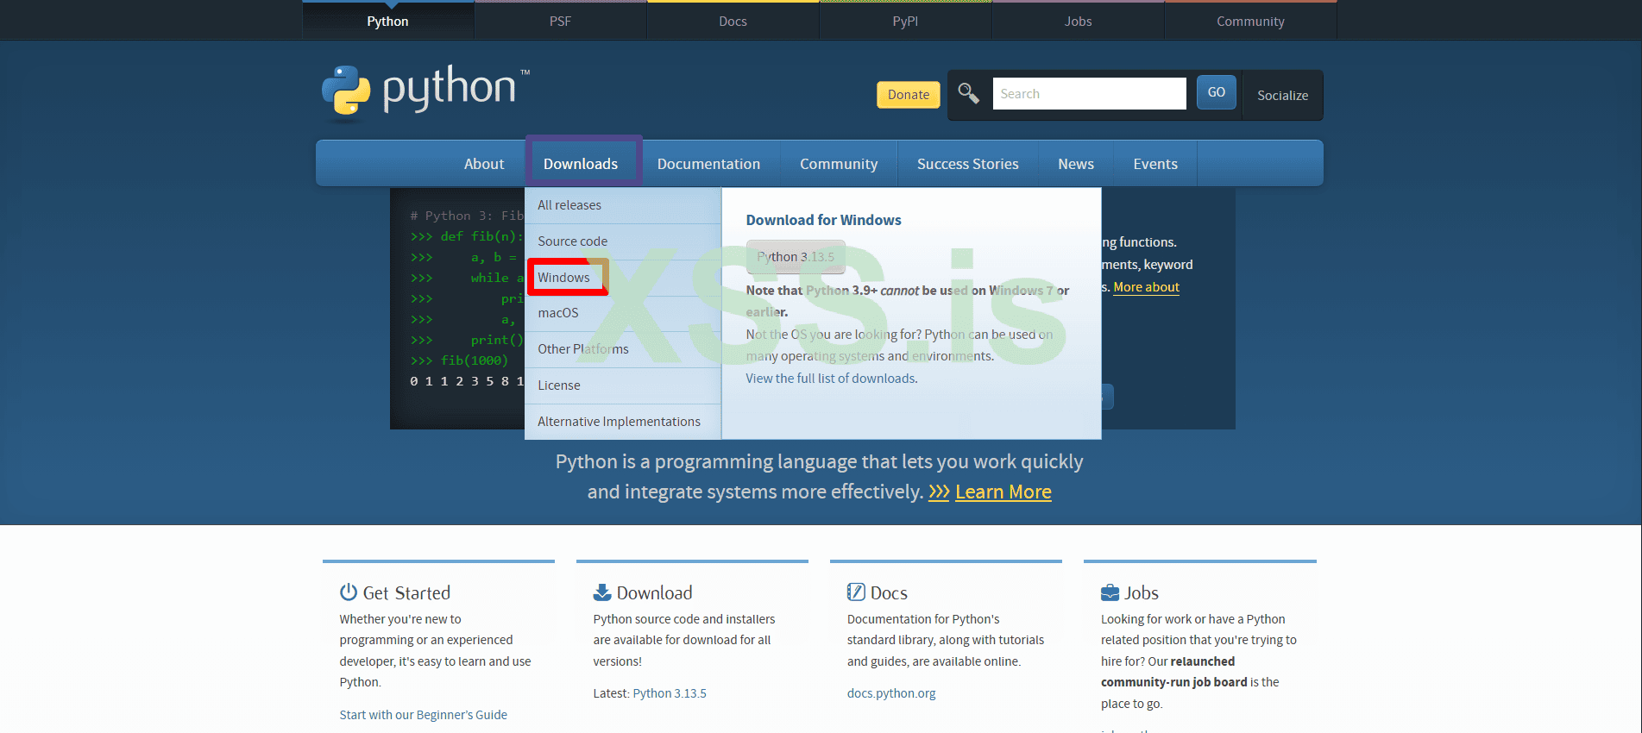
Task: Visit the docs.python.org link
Action: pyautogui.click(x=891, y=693)
